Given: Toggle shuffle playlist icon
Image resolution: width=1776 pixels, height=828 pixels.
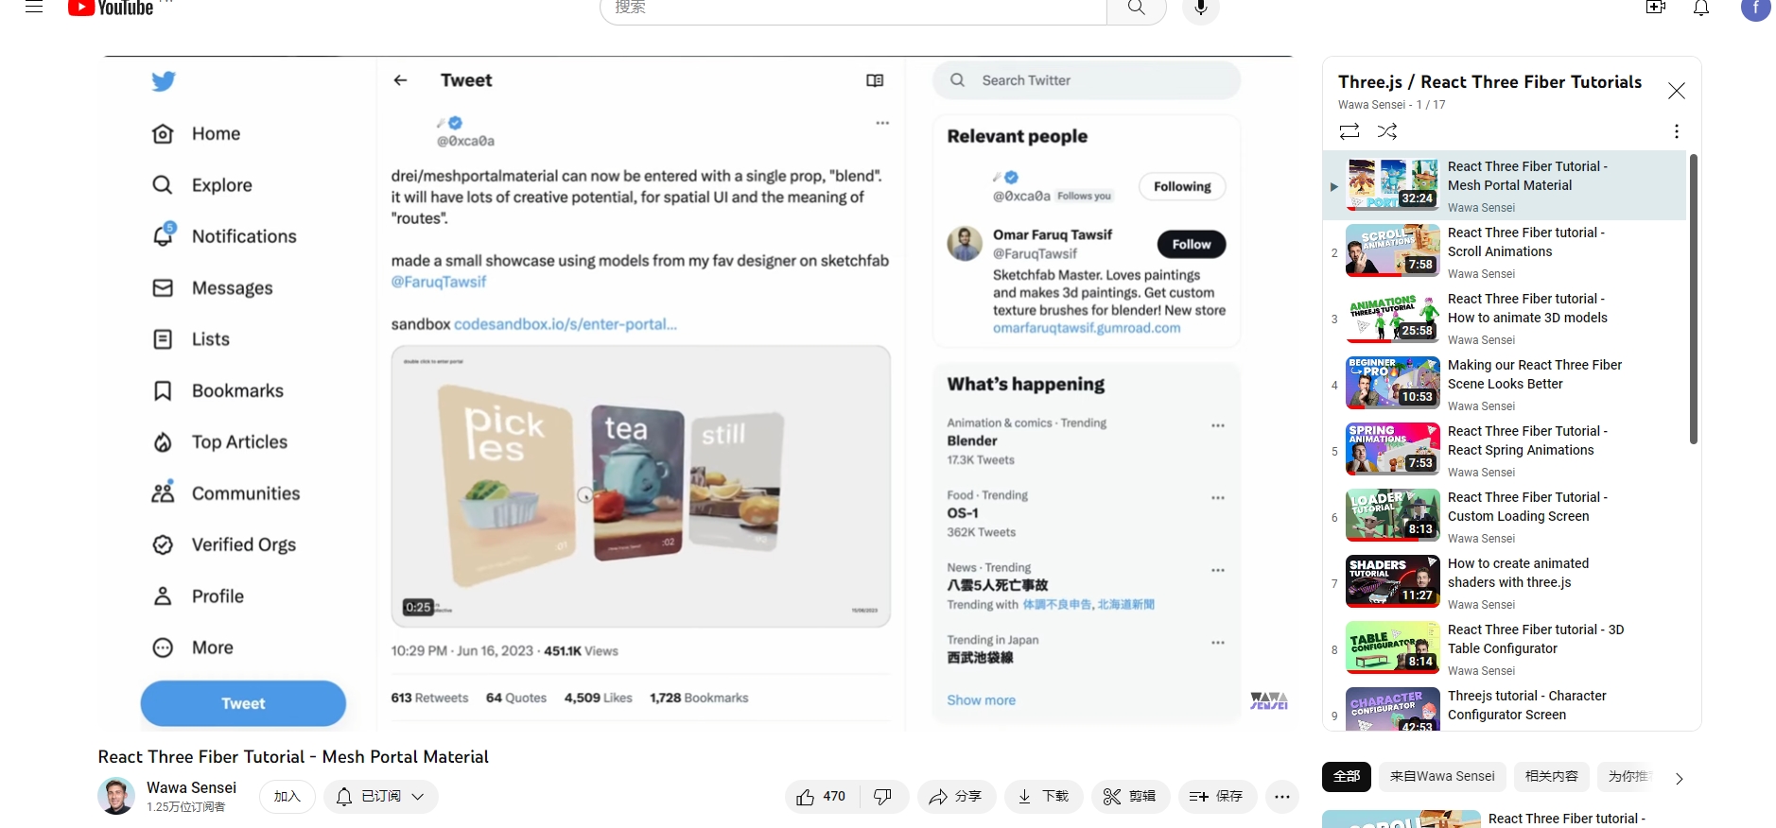Looking at the screenshot, I should click(1387, 131).
